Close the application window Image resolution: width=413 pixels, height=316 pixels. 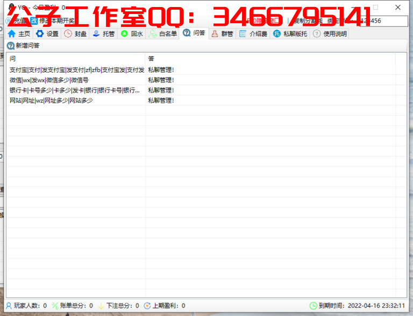pos(398,8)
